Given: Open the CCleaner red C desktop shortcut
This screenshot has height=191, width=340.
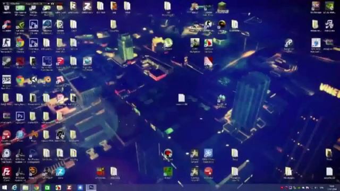Looking at the screenshot, I should coord(6,24).
